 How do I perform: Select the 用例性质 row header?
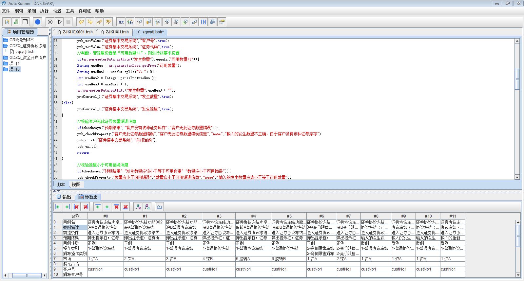pos(74,243)
